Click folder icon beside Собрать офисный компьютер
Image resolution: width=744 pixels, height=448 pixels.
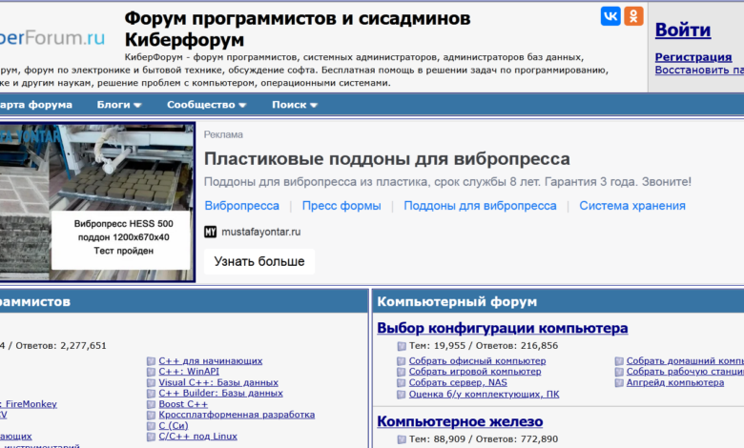(x=402, y=361)
